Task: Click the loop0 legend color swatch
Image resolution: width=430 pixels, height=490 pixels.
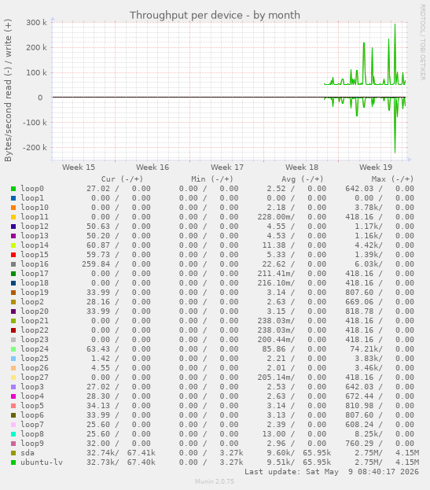Action: coord(13,189)
